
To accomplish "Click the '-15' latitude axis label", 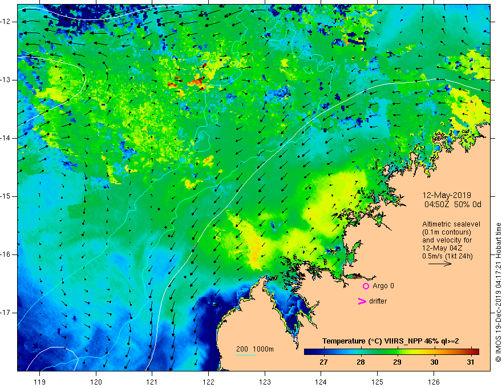I will [6, 196].
